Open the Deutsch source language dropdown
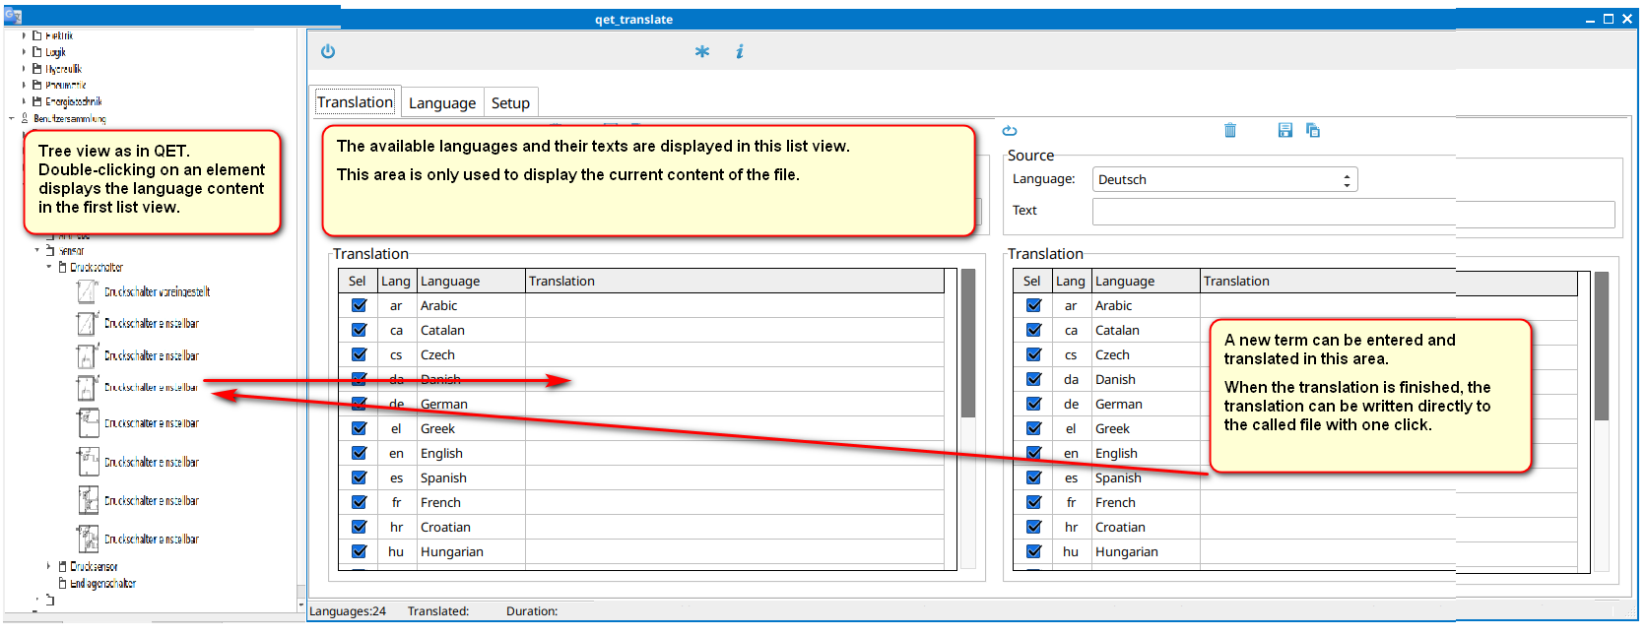Screen dimensions: 1647x636 point(1224,179)
